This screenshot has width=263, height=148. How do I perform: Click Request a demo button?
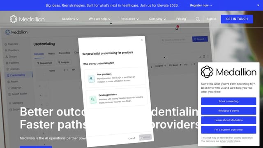pos(228,111)
